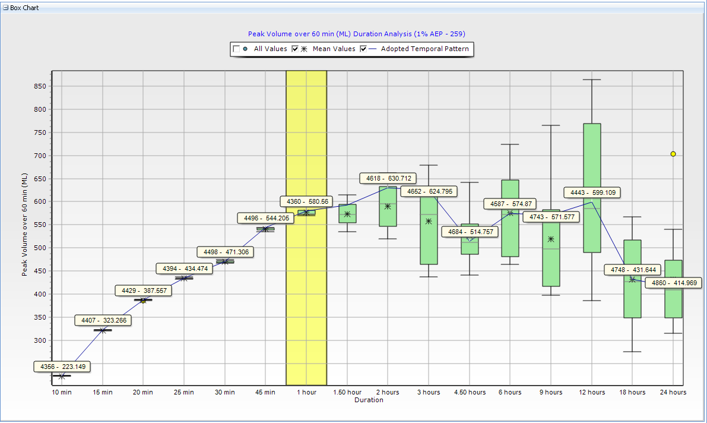Uncheck the Mean Values checkbox
Screen dimensions: 707x423
pos(295,49)
